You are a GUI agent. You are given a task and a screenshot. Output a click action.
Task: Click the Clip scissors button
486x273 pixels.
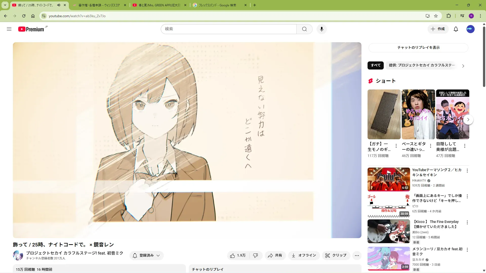pyautogui.click(x=336, y=256)
